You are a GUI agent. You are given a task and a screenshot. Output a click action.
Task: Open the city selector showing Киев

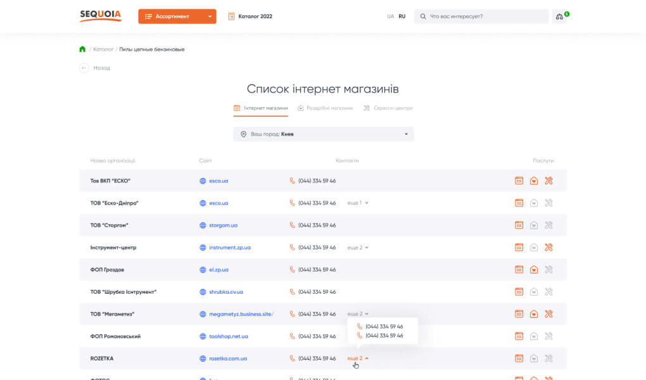[x=323, y=134]
